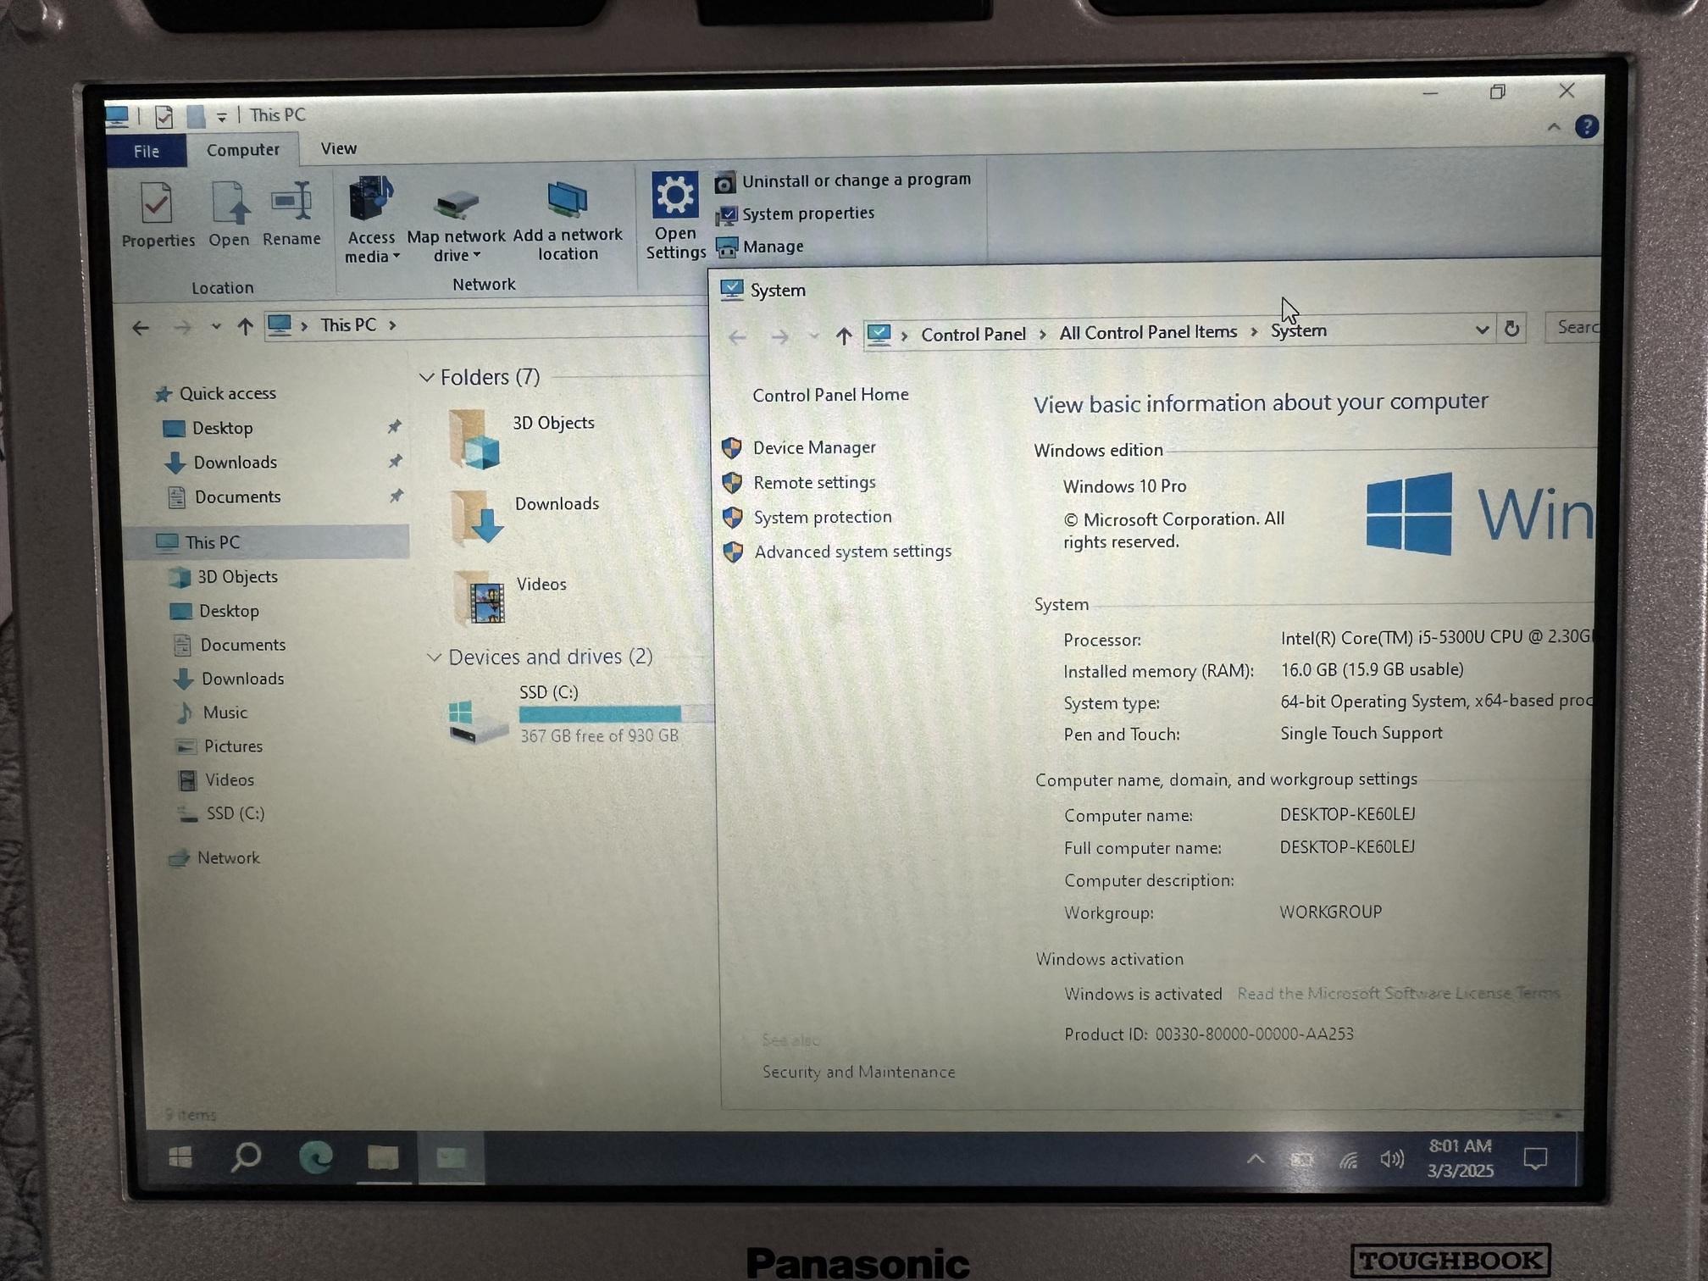Click the refresh button in System address bar

pyautogui.click(x=1512, y=329)
